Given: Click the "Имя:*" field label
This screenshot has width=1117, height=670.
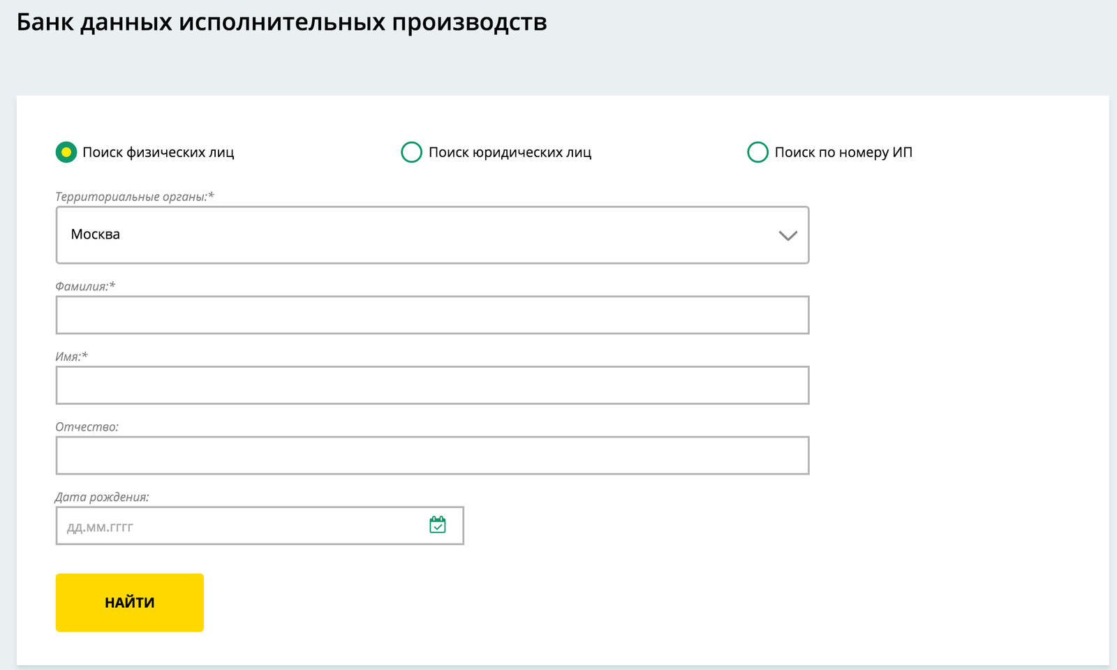Looking at the screenshot, I should tap(71, 357).
